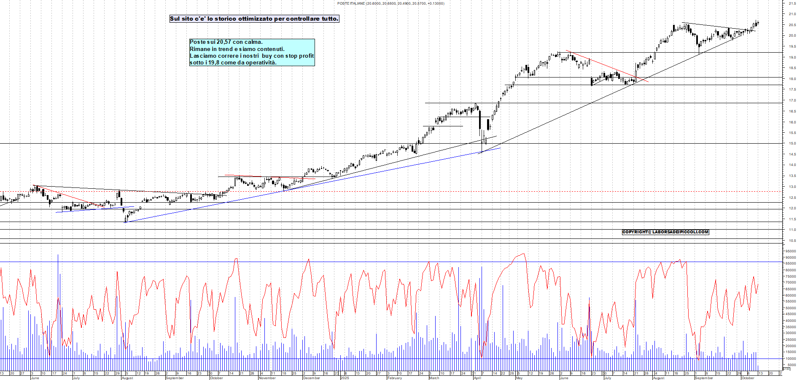Select the August label under the left chart
Viewport: 797px width, 380px height.
coord(127,378)
